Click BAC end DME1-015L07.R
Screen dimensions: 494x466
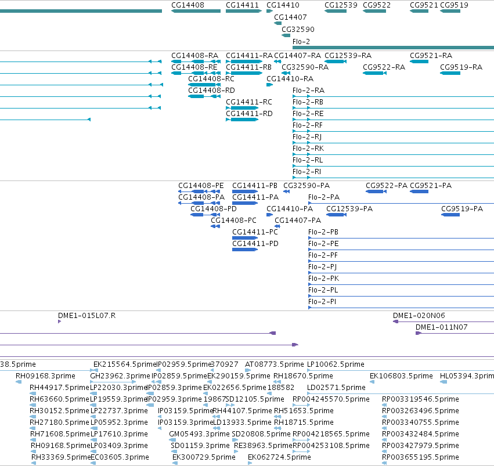(x=86, y=316)
